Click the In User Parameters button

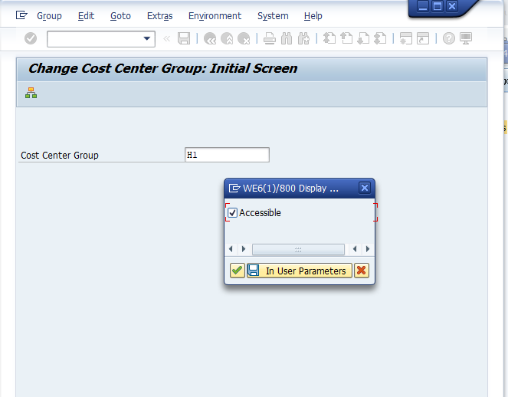click(x=299, y=271)
